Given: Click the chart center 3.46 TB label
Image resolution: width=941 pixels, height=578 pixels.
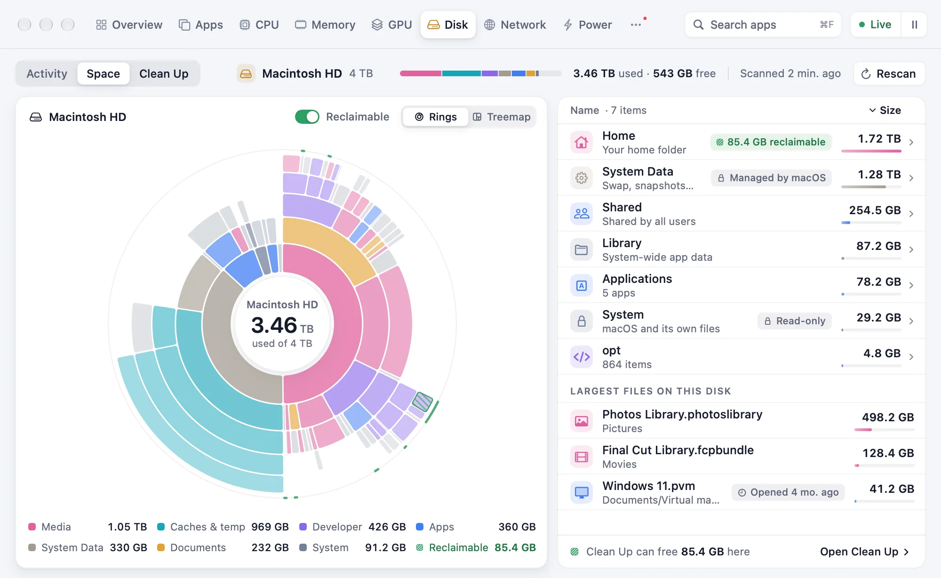Looking at the screenshot, I should (282, 325).
